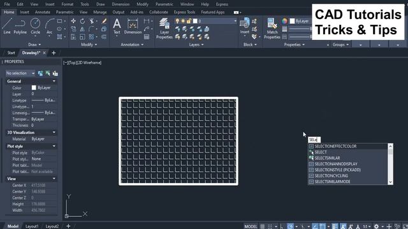Open the Parametric menu in menu bar
408x229 pixels.
[x=164, y=4]
